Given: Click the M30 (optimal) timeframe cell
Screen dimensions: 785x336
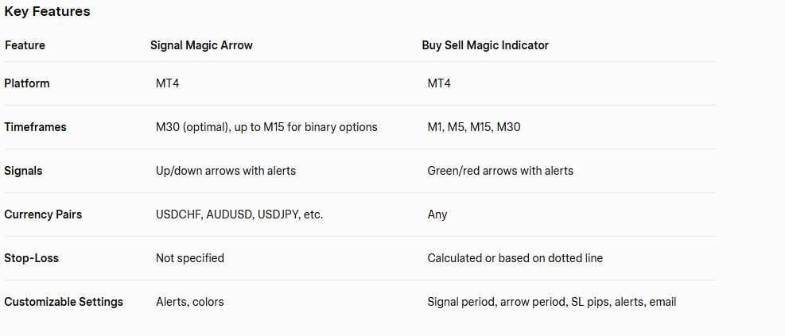Looking at the screenshot, I should [266, 127].
